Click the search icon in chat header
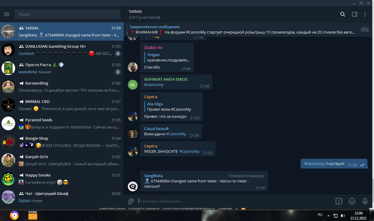Image resolution: width=374 pixels, height=221 pixels. [343, 14]
